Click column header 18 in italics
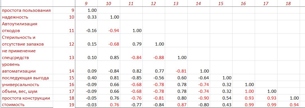Image resolution: width=305 pixels, height=108 pixels. tap(288, 3)
